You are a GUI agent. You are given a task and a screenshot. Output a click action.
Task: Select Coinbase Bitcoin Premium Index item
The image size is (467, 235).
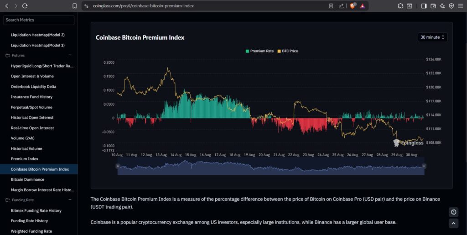click(39, 169)
